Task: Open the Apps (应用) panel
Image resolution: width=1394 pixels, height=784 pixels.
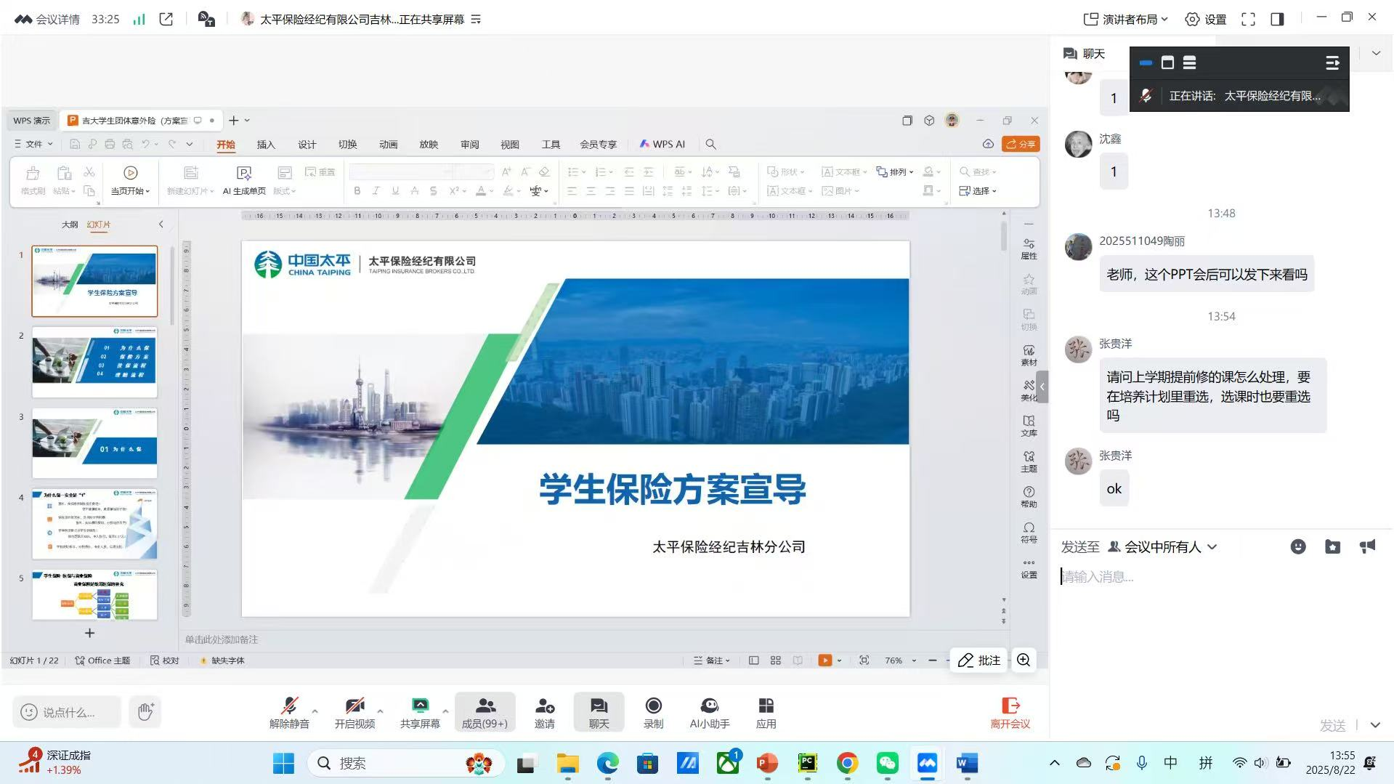Action: coord(766,711)
